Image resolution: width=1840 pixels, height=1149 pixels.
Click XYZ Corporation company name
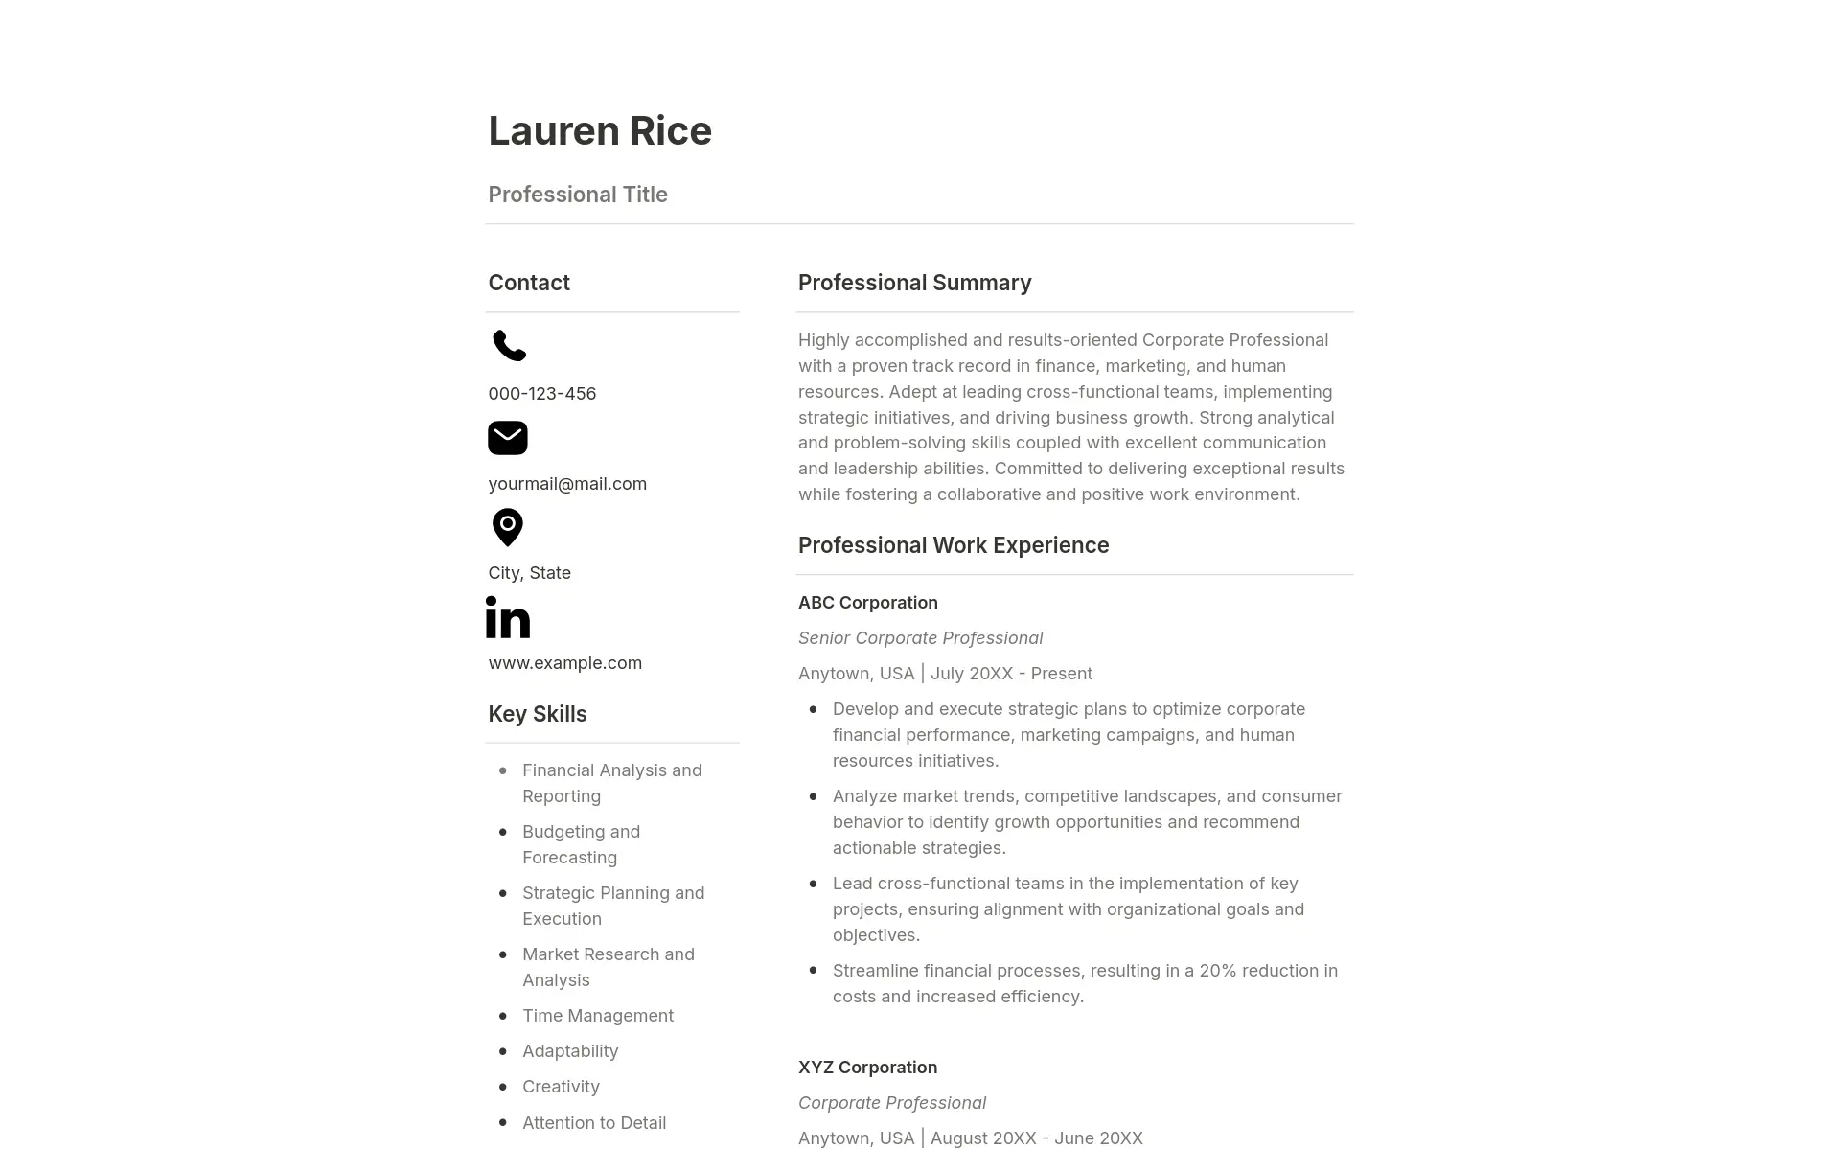(867, 1066)
